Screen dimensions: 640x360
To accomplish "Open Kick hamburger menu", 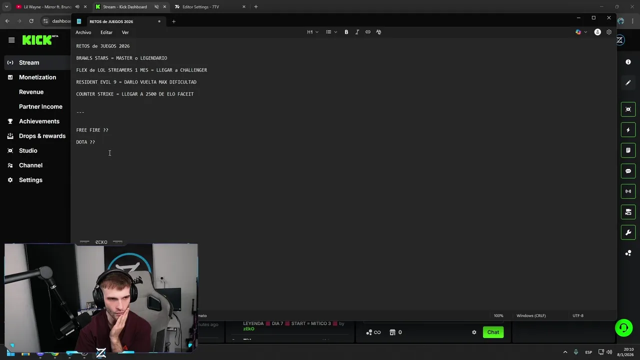I will pos(11,40).
